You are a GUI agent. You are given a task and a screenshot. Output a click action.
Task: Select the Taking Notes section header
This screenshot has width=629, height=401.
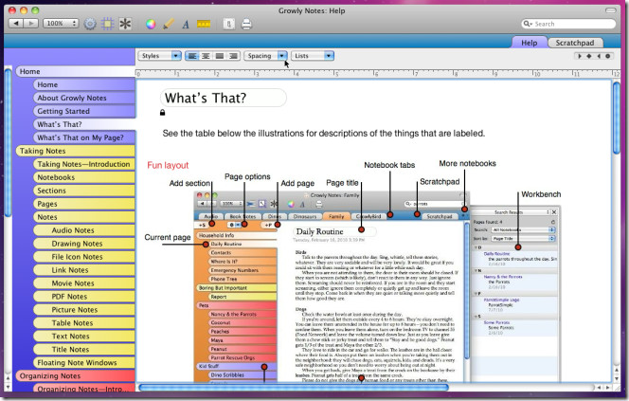76,151
